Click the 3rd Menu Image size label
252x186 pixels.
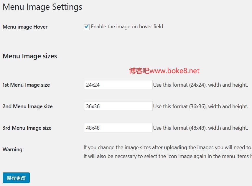[x=27, y=128]
